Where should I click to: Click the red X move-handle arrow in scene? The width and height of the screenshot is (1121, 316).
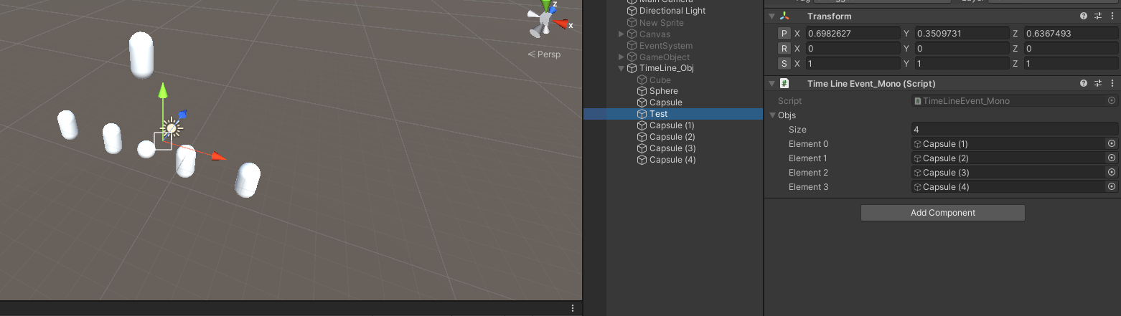click(219, 156)
